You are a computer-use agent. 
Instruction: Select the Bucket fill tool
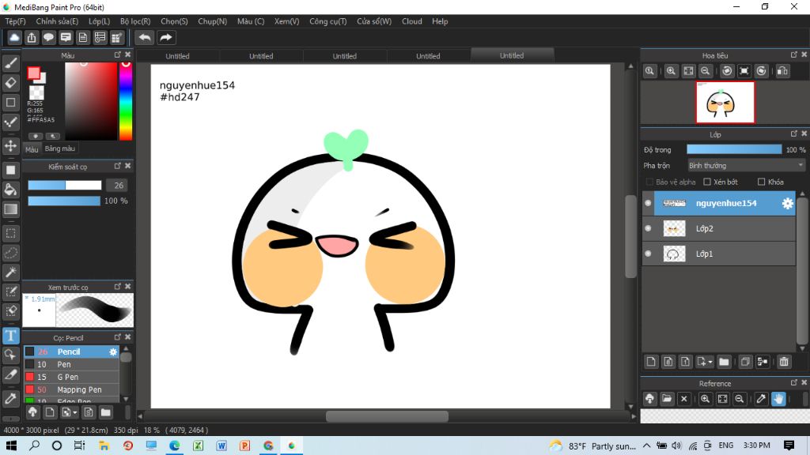(11, 190)
